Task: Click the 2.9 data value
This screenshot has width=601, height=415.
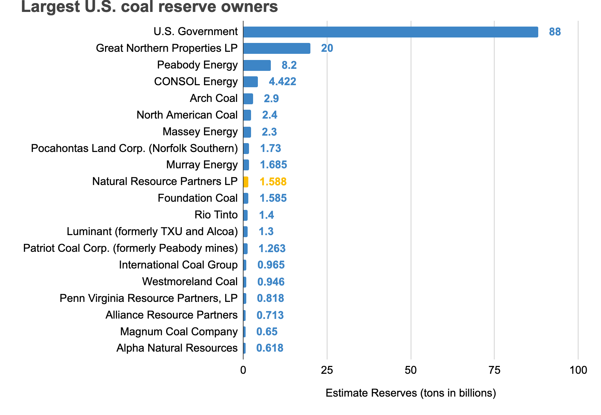Action: 272,99
